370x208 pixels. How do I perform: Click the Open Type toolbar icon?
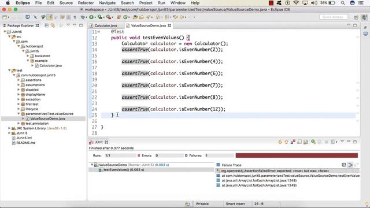coord(135,17)
